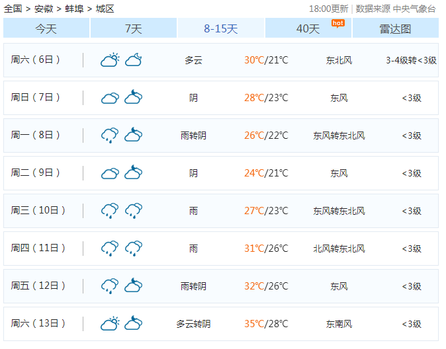Navigate to 蚌埠 city breadcrumb link
The image size is (446, 349).
click(x=75, y=9)
